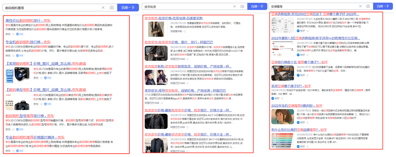396x157 pixels.
Task: Click Canon DSLR camera thumbnail
Action: [18, 102]
